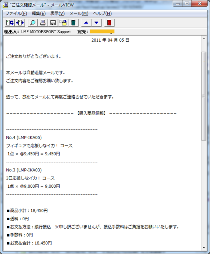Click the 送料：0円 line

pyautogui.click(x=17, y=219)
